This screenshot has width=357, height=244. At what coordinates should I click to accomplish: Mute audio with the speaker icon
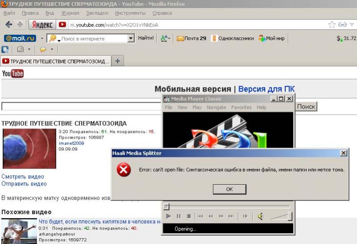[260, 216]
